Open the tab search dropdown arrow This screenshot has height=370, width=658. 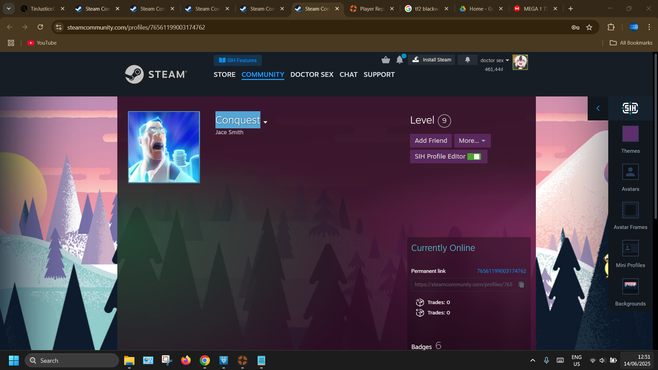tap(9, 9)
